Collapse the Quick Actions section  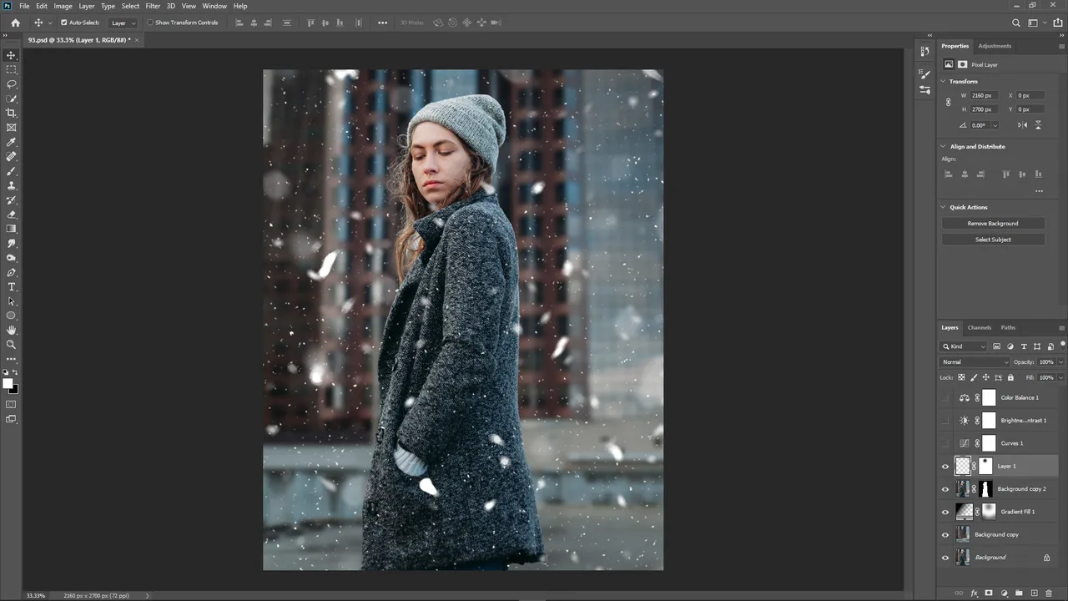coord(944,207)
